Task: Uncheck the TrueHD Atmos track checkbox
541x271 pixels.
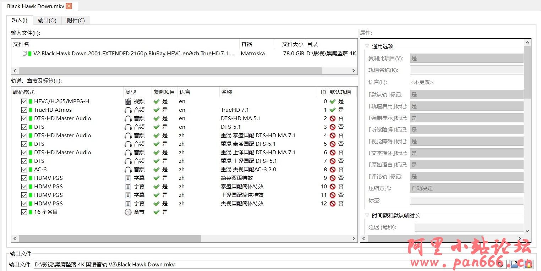Action: [24, 110]
